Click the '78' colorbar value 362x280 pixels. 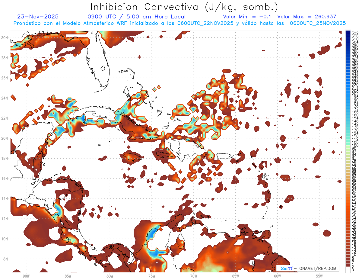(x=354, y=161)
